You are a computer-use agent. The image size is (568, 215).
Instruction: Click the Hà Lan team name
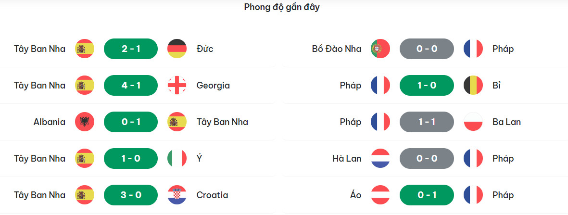346,158
